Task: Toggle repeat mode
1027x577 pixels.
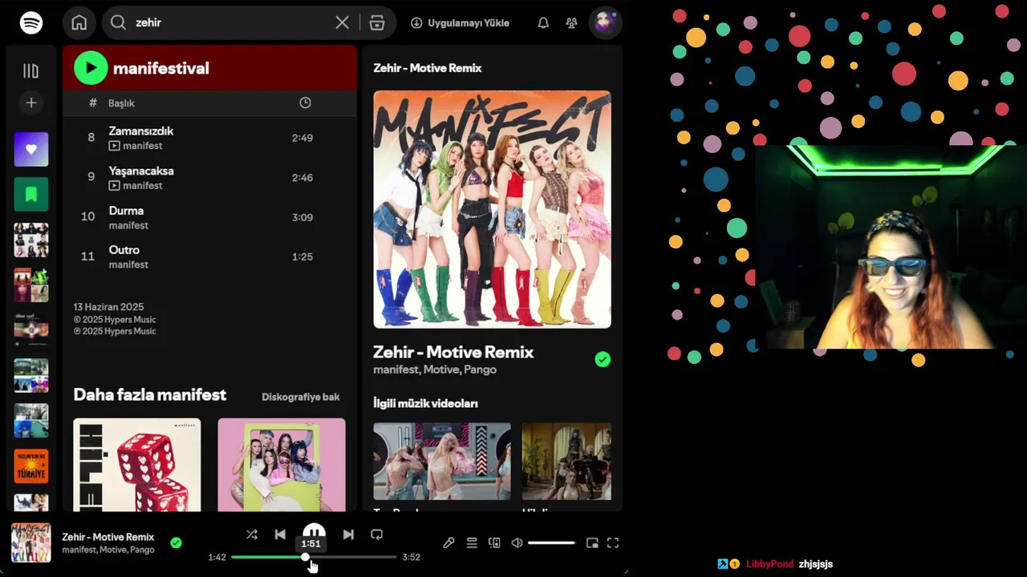Action: coord(376,535)
